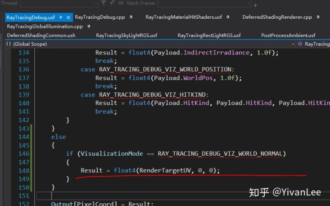Click the flag threads icon next to filter
Viewport: 330px width, 206px height.
112,3
